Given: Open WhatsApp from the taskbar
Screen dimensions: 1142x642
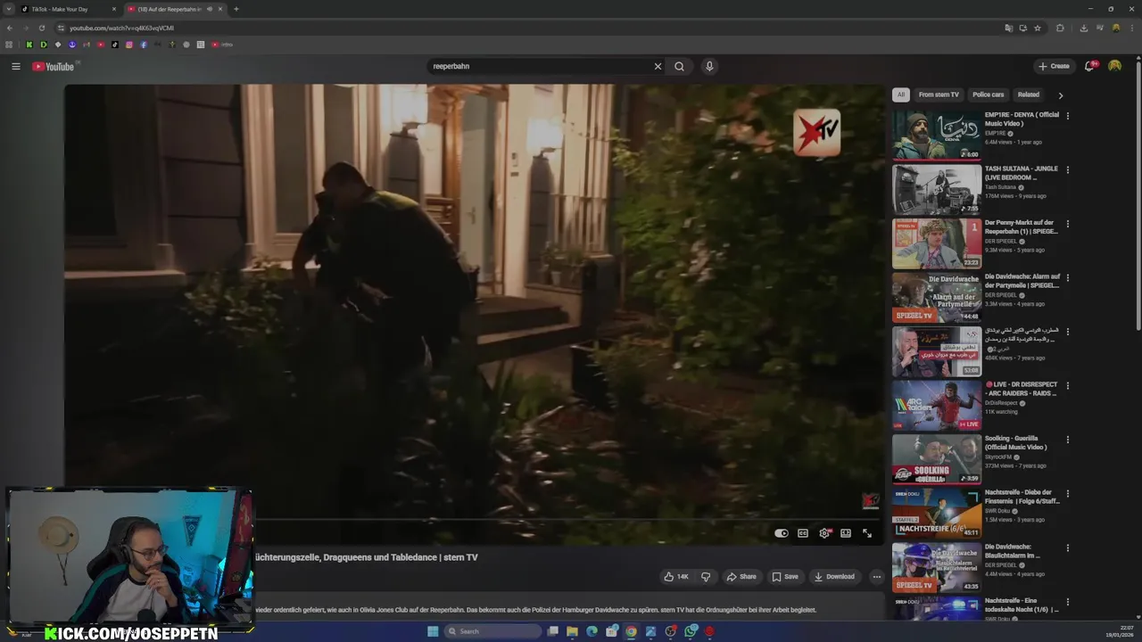Looking at the screenshot, I should coord(691,631).
